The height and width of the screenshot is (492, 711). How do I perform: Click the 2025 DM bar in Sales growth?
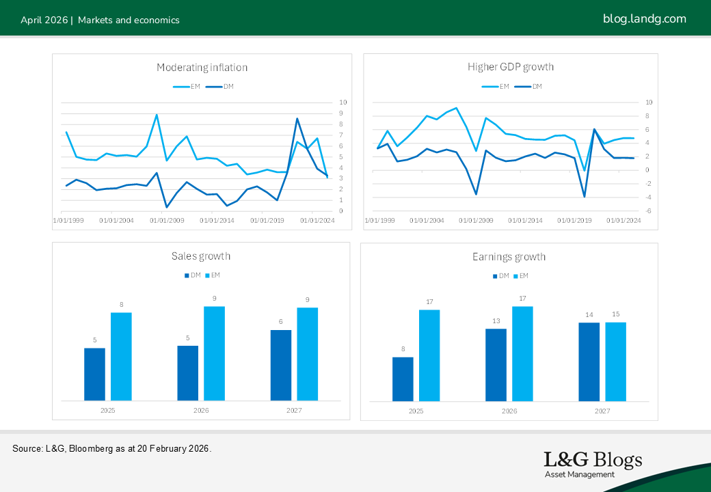94,374
